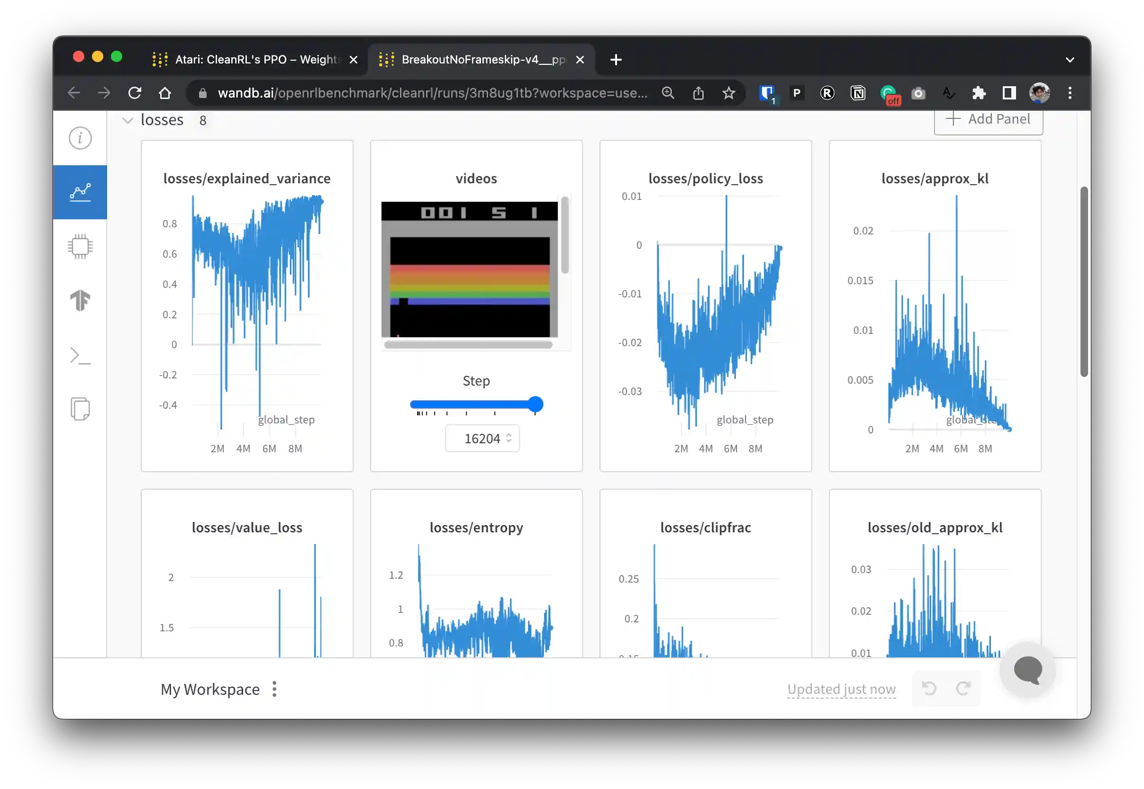Bookmark this page with star icon
Viewport: 1144px width, 789px height.
point(728,93)
